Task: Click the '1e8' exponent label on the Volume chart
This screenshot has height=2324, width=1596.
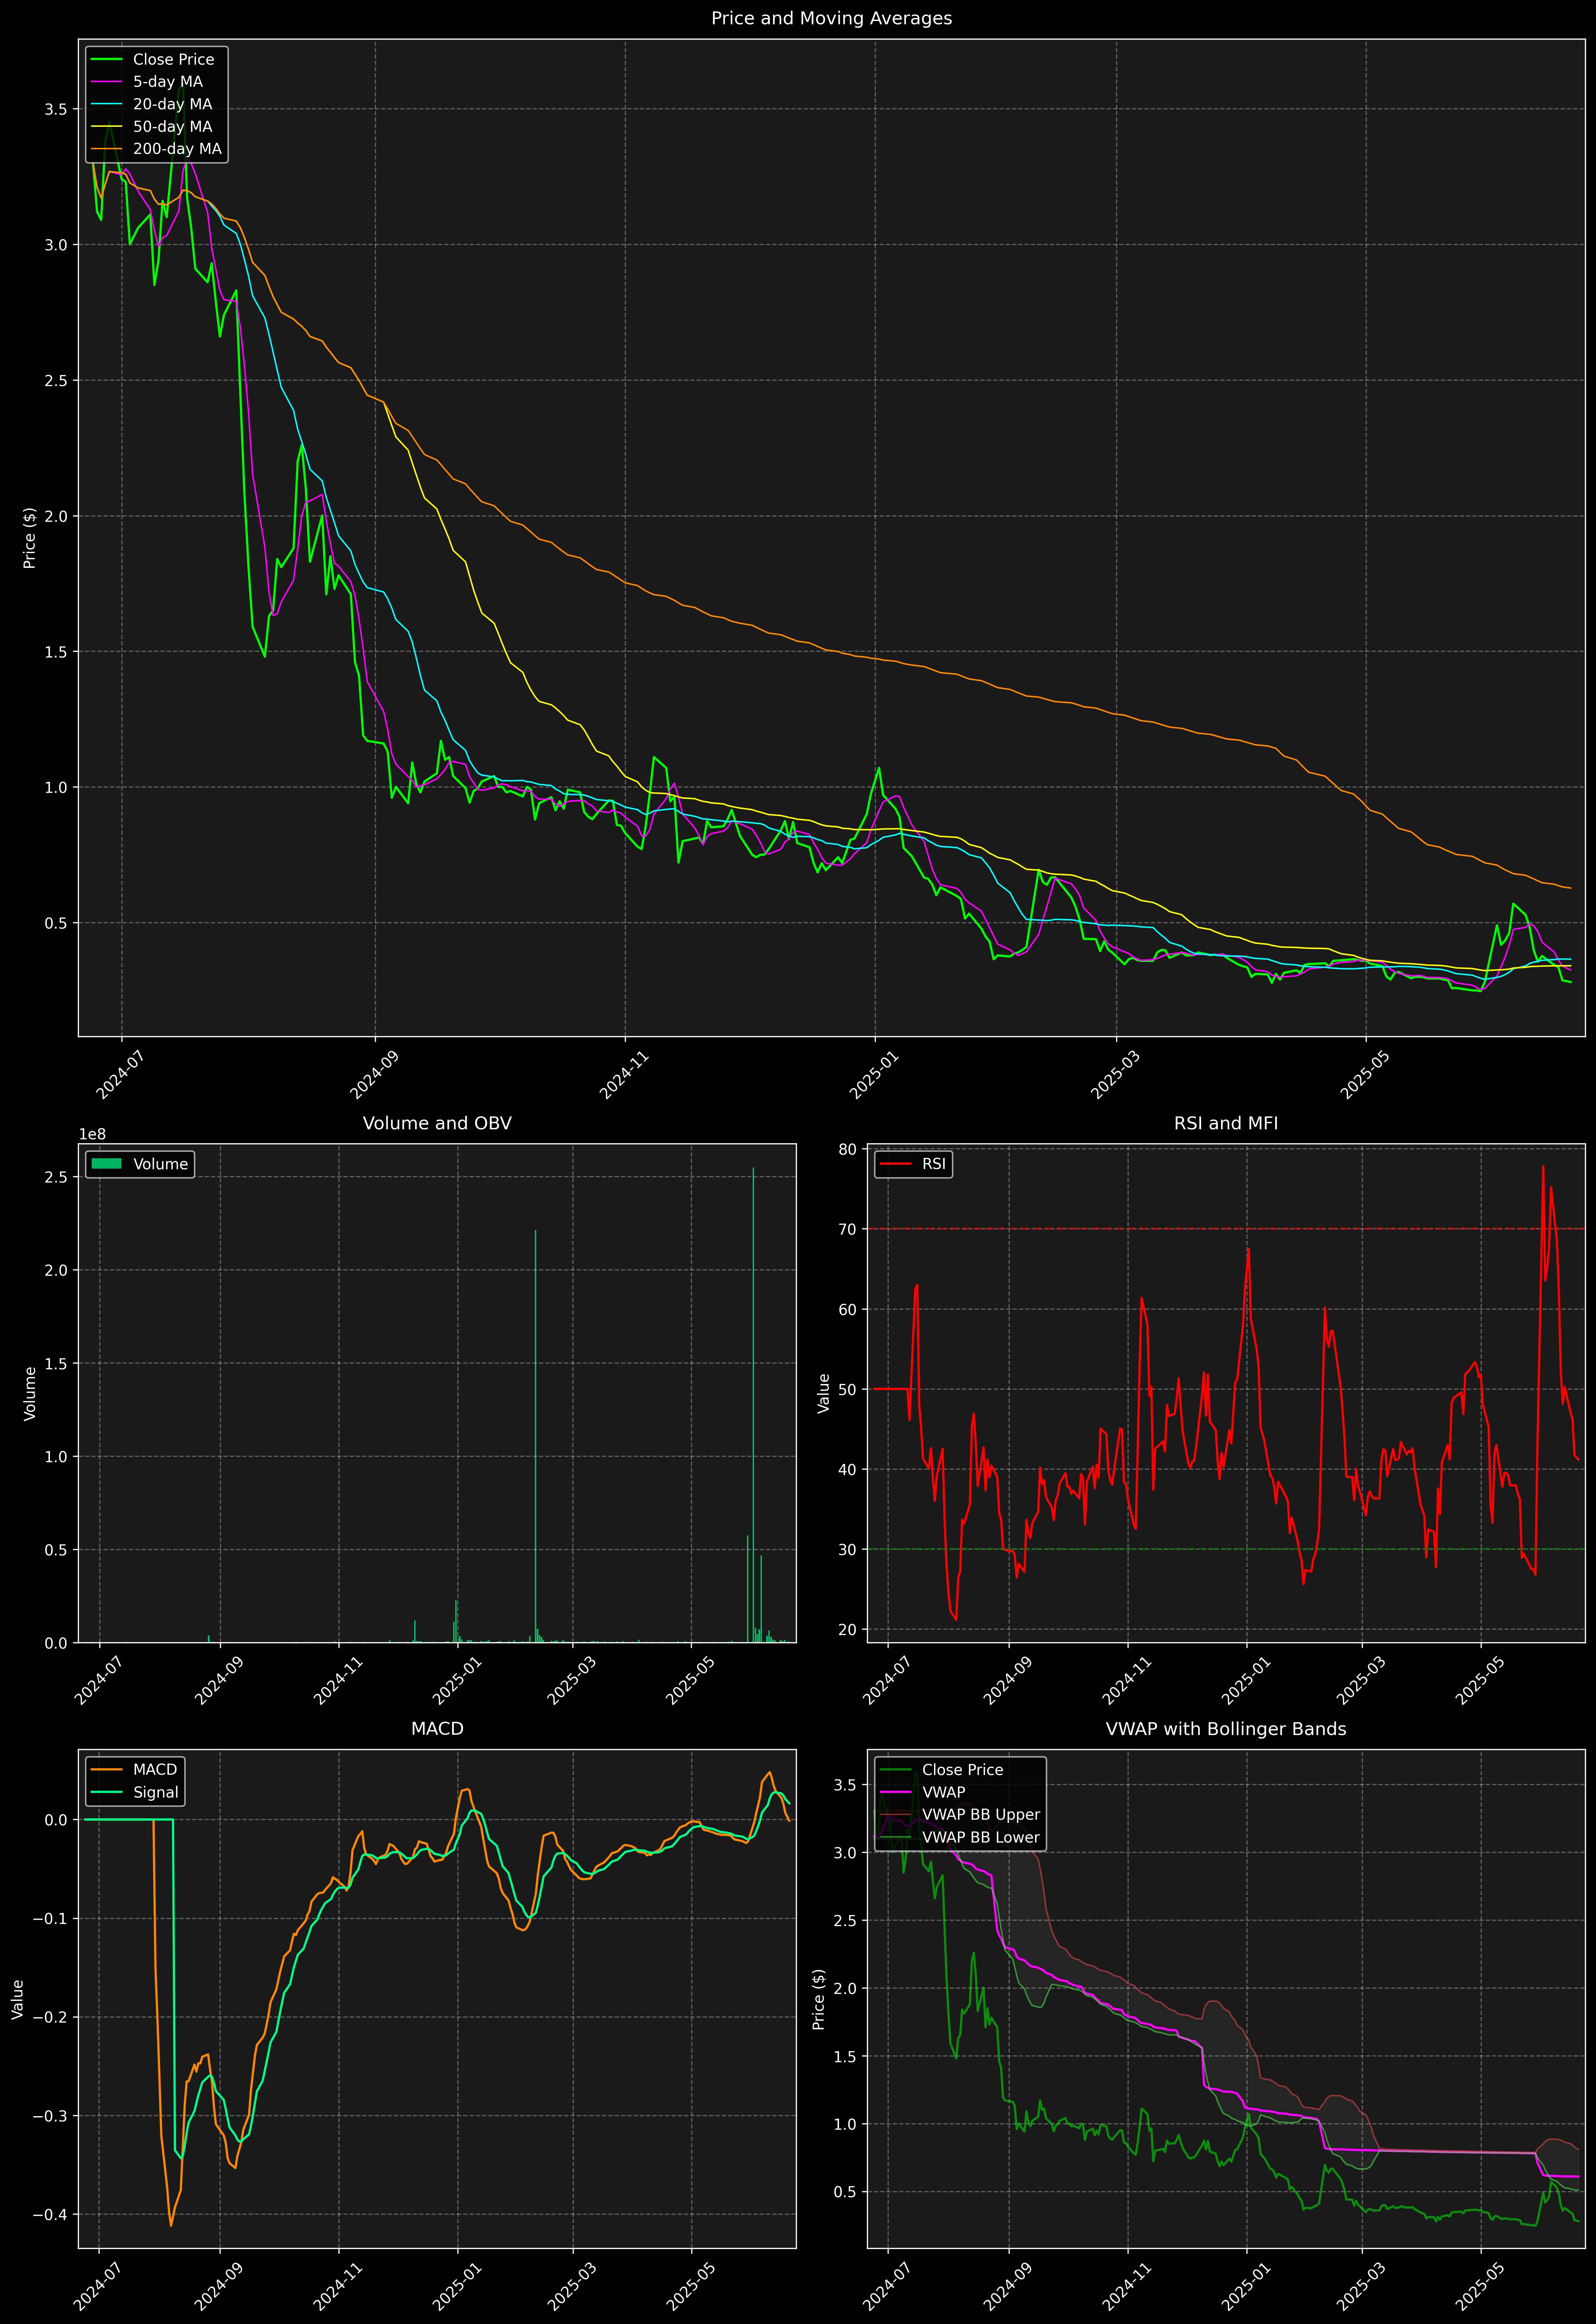Action: point(92,1134)
